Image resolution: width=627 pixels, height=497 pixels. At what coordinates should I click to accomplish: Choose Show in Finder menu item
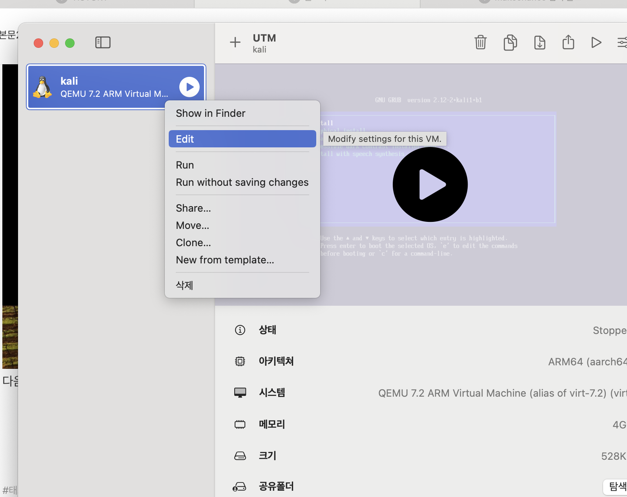pos(242,113)
